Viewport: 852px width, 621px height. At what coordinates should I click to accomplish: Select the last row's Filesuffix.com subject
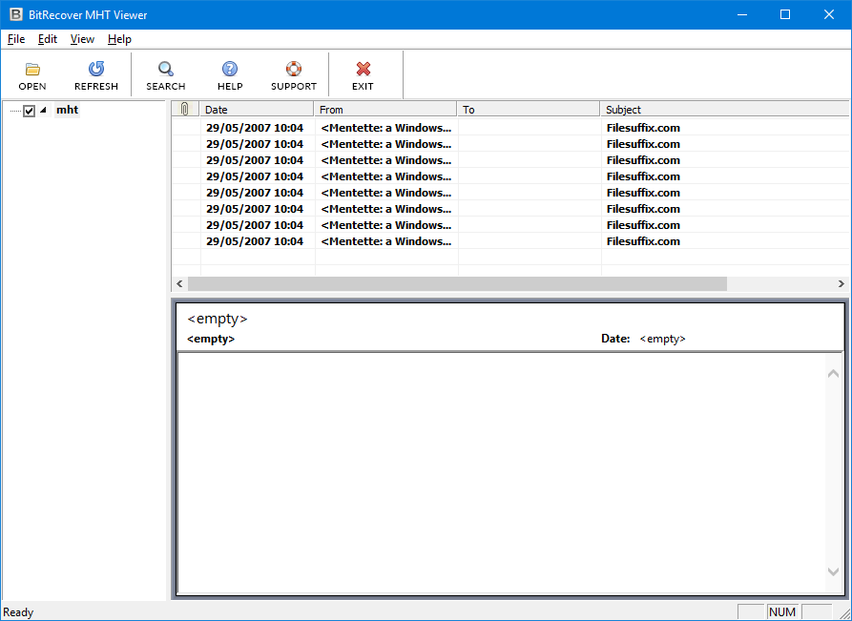tap(643, 241)
